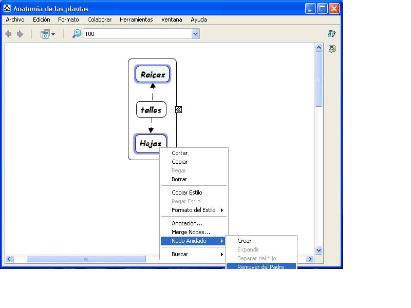Click the vertical scrollbar thumb
The image size is (411, 308).
point(319,79)
